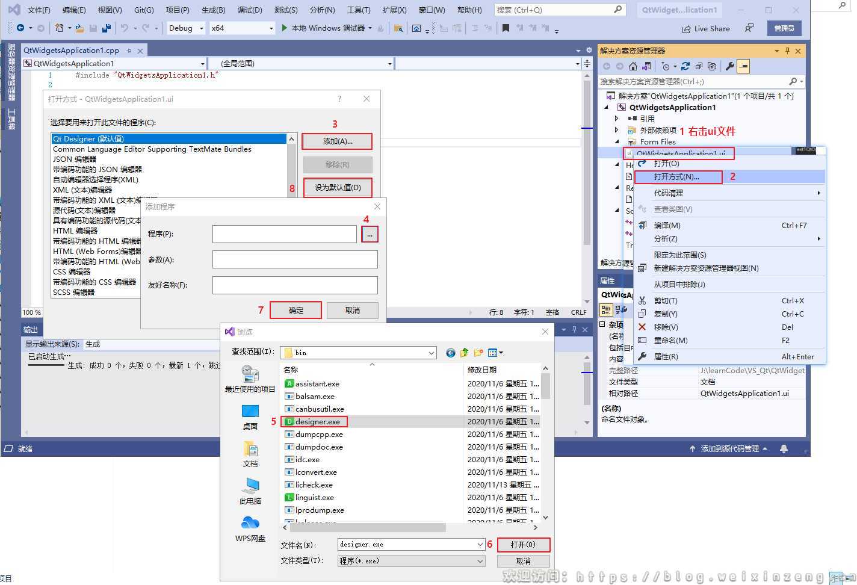Click the 添加(A)... button

(x=337, y=141)
